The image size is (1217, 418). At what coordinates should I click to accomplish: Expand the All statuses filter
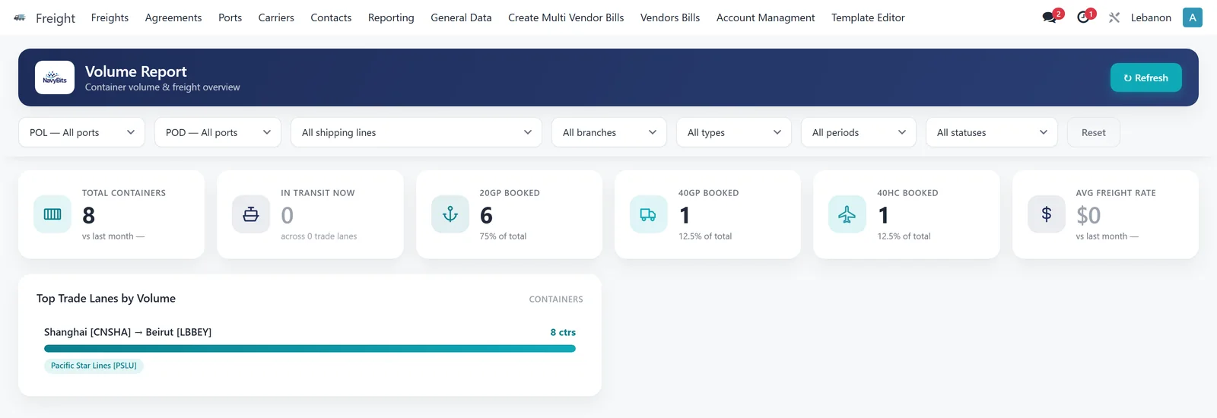992,132
